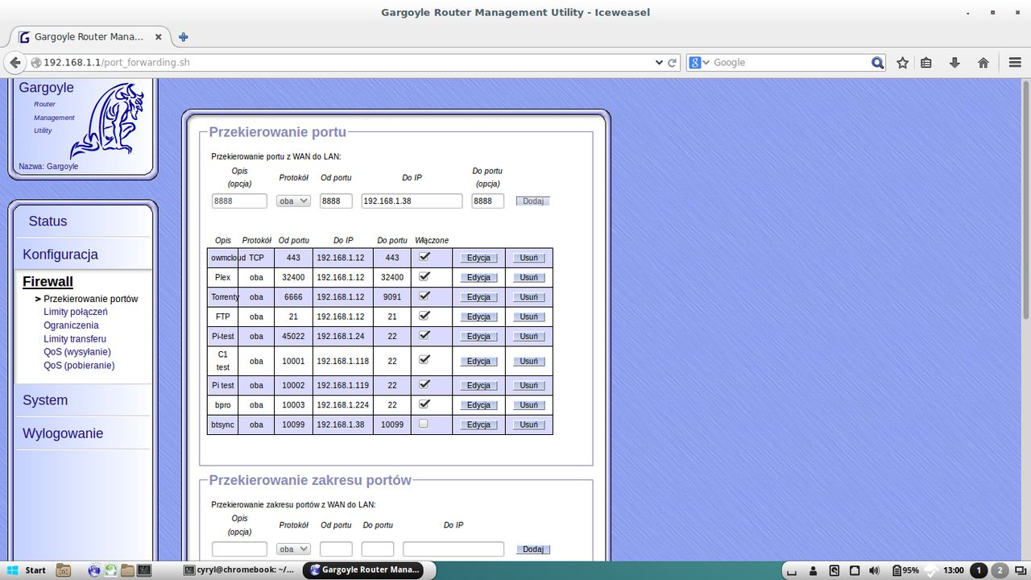This screenshot has height=580, width=1031.
Task: Toggle the C1 test rule checkbox
Action: tap(424, 359)
